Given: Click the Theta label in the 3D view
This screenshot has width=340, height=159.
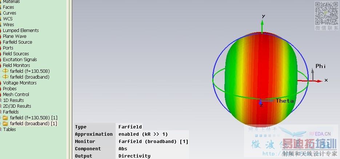Looking at the screenshot, I should click(x=285, y=101).
